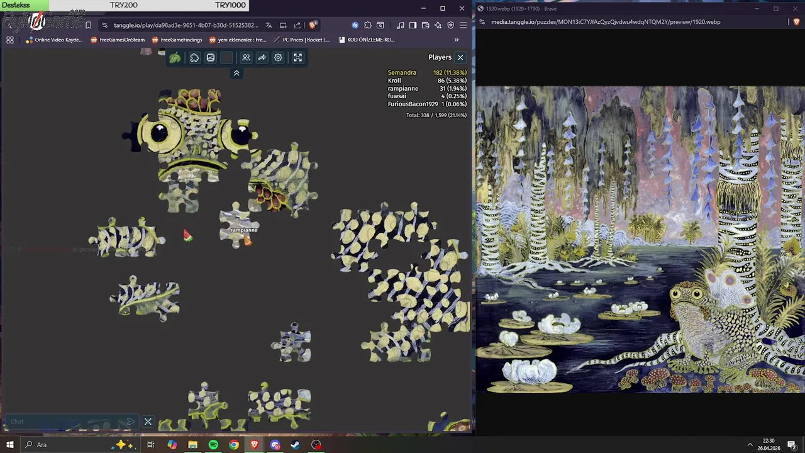Image resolution: width=805 pixels, height=453 pixels.
Task: Open Brave VPN shield icon
Action: click(450, 25)
